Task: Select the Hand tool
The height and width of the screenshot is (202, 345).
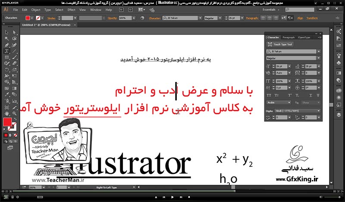Action: pyautogui.click(x=6, y=114)
